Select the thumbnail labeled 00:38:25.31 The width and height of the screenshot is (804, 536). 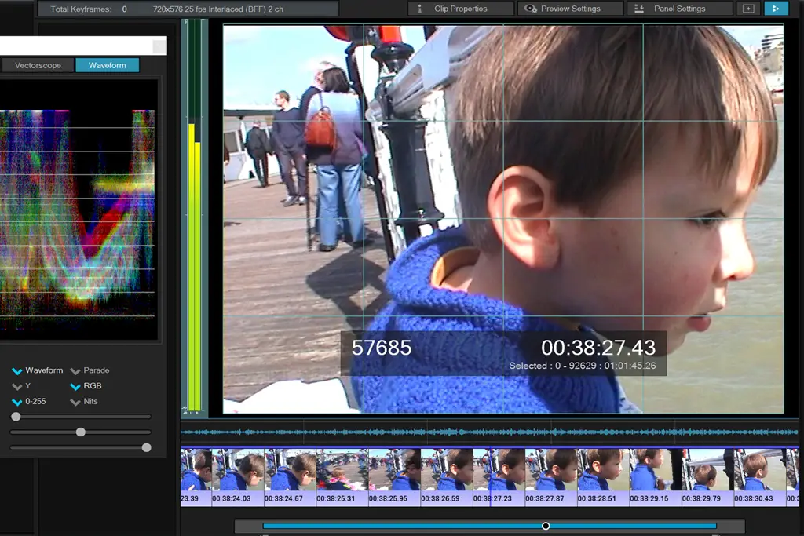pyautogui.click(x=342, y=477)
